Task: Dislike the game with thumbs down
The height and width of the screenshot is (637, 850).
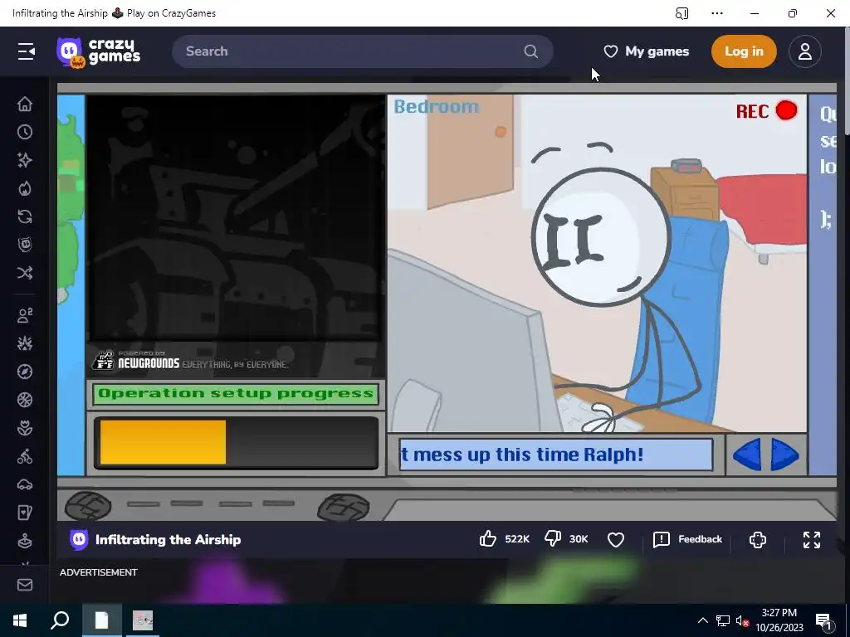Action: point(553,539)
